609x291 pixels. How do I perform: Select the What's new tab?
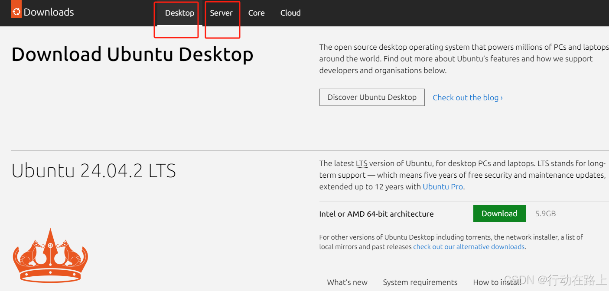(347, 282)
